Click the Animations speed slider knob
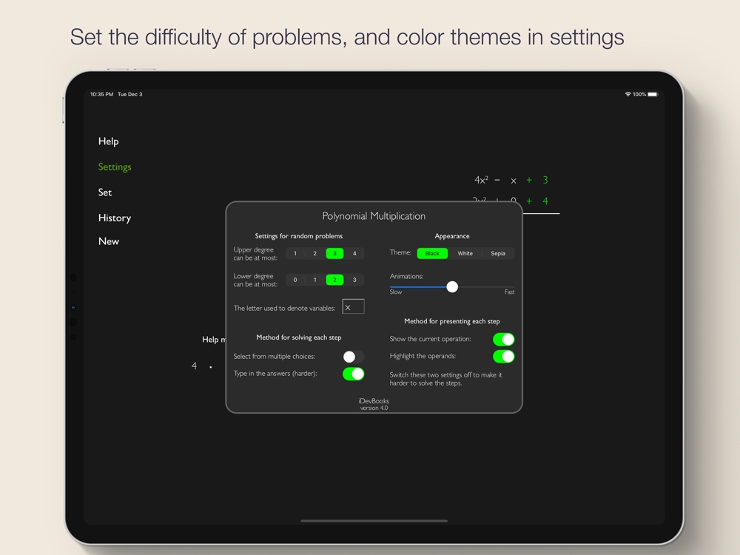 coord(452,286)
